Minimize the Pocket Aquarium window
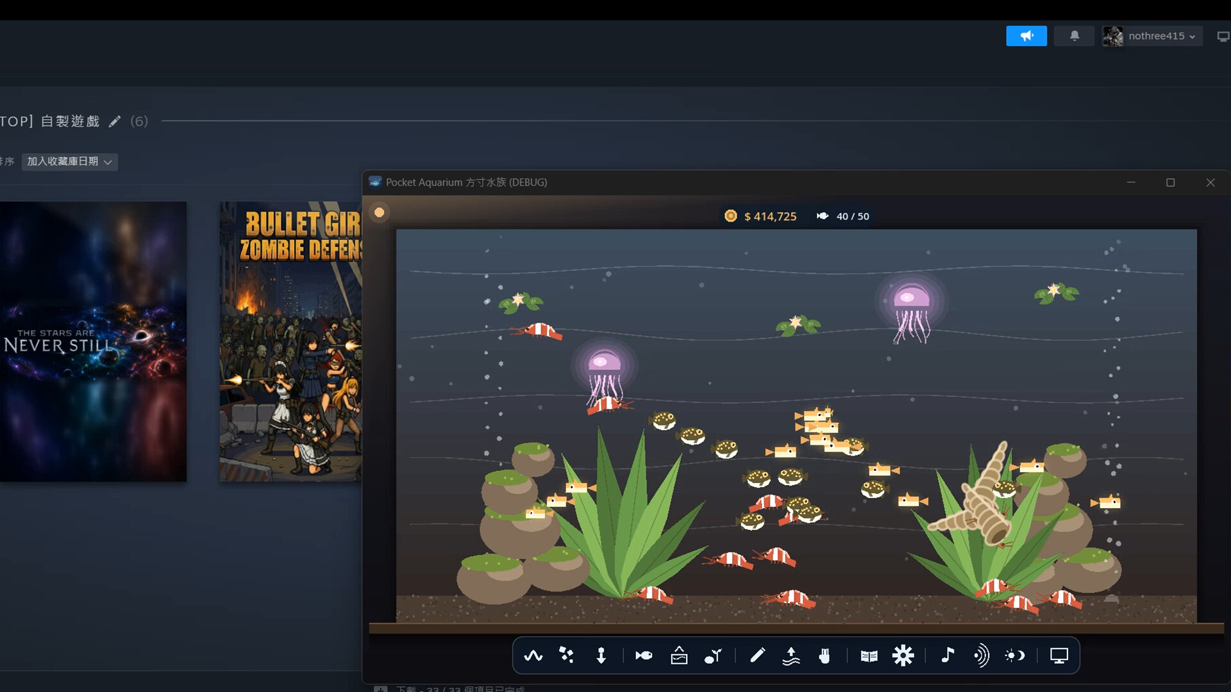 click(x=1131, y=183)
